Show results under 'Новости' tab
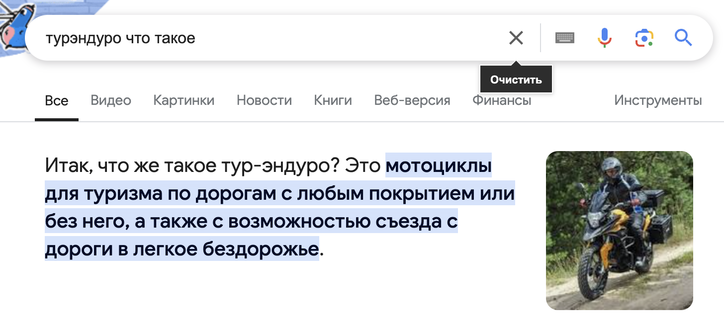 pos(264,101)
